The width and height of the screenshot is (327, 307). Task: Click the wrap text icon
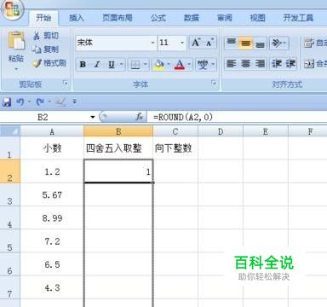click(x=308, y=43)
